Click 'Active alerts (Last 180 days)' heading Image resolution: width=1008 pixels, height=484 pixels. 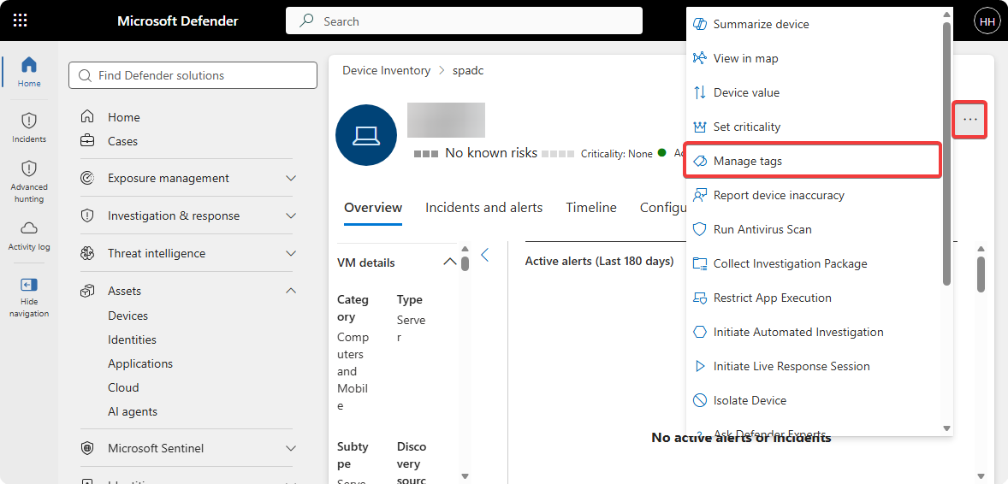(599, 261)
